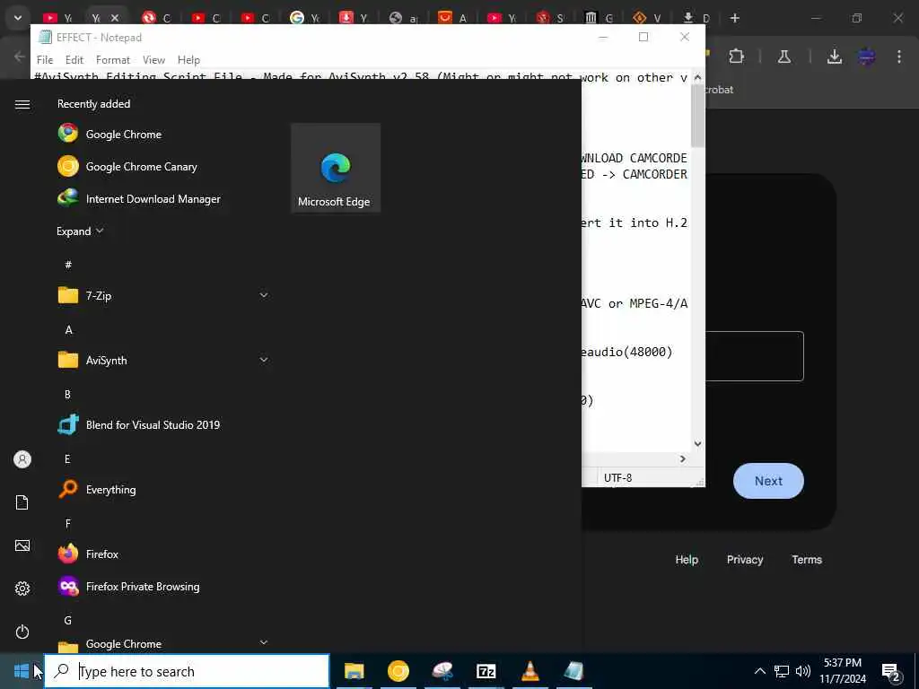
Task: Open Notepad View menu
Action: (153, 60)
